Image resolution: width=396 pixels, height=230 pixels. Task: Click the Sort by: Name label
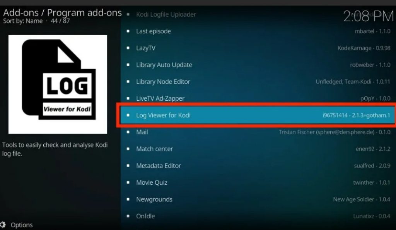coord(23,21)
